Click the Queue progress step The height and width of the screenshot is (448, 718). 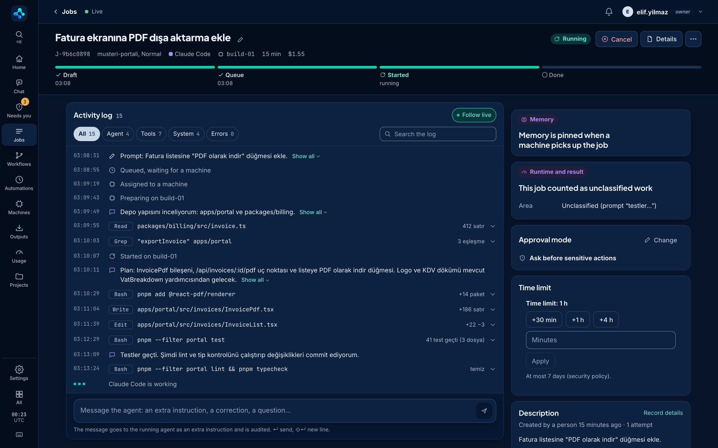click(x=297, y=76)
